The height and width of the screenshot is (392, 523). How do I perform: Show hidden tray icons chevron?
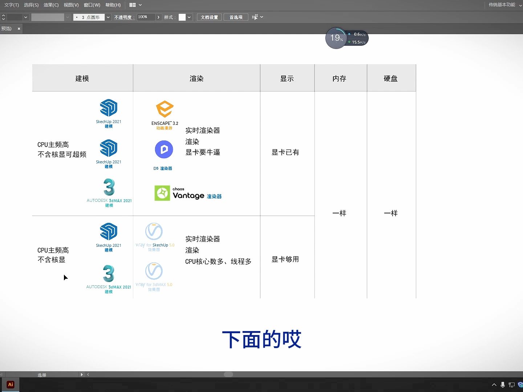pos(494,385)
